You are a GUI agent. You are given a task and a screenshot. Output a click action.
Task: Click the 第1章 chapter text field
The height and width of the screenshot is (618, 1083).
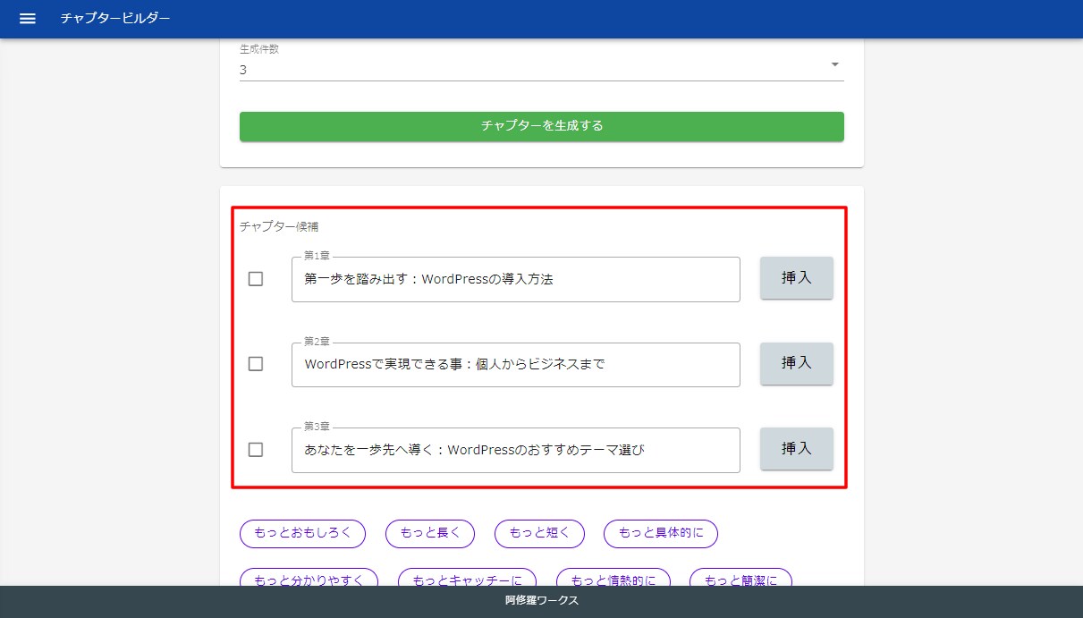pyautogui.click(x=516, y=279)
